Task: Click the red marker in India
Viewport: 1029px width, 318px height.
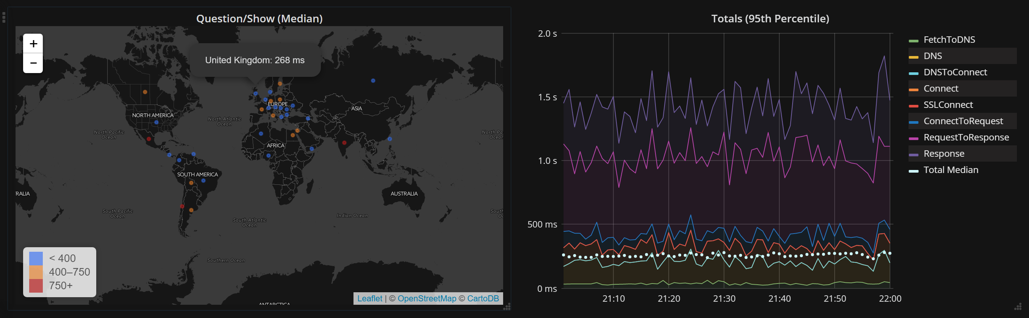Action: click(344, 142)
